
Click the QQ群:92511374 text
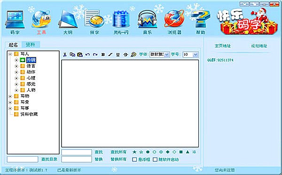[220, 60]
